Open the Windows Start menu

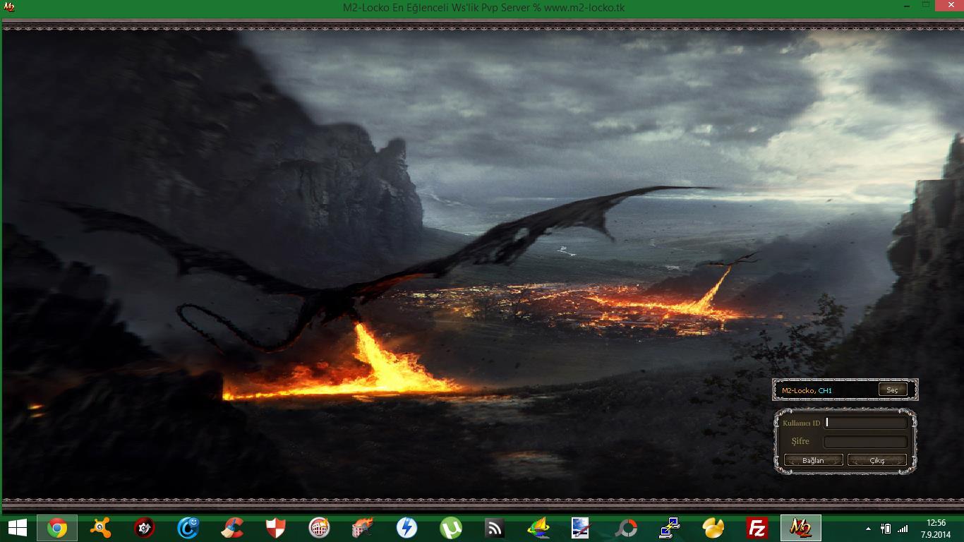[x=17, y=528]
